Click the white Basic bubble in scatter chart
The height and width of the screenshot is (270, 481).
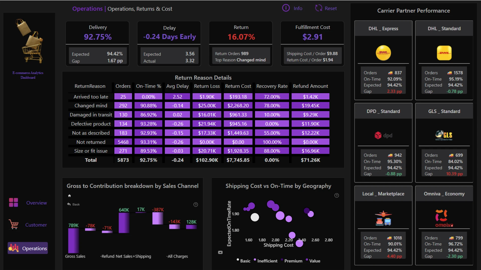pyautogui.click(x=255, y=217)
